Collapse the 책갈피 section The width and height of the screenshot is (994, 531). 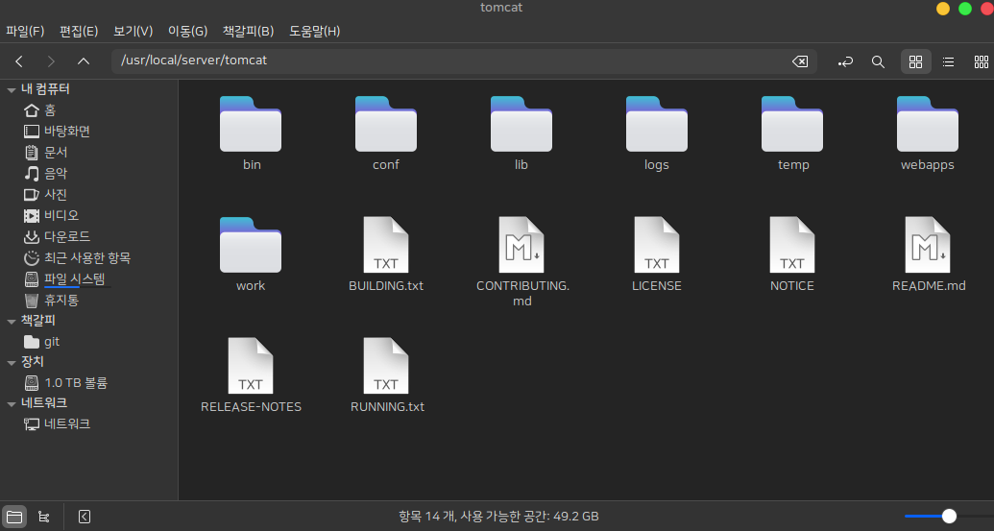point(12,322)
